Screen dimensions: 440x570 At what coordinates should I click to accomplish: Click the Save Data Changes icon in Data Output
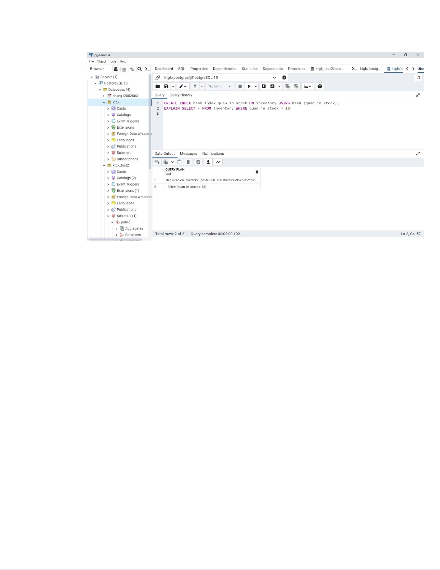[198, 162]
